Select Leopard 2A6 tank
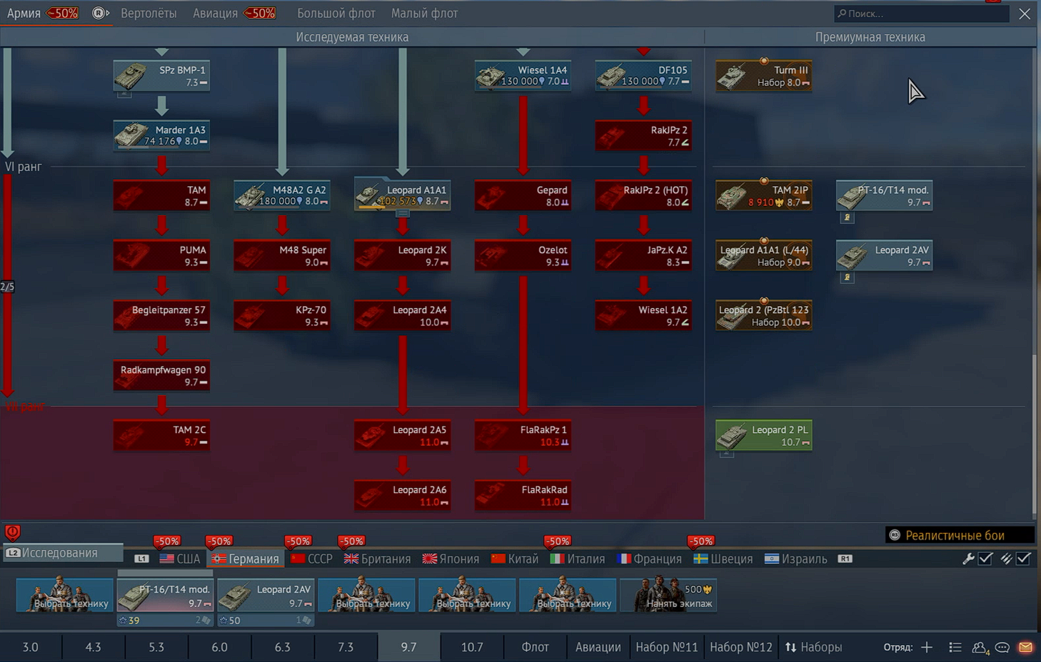1041x662 pixels. click(x=403, y=495)
